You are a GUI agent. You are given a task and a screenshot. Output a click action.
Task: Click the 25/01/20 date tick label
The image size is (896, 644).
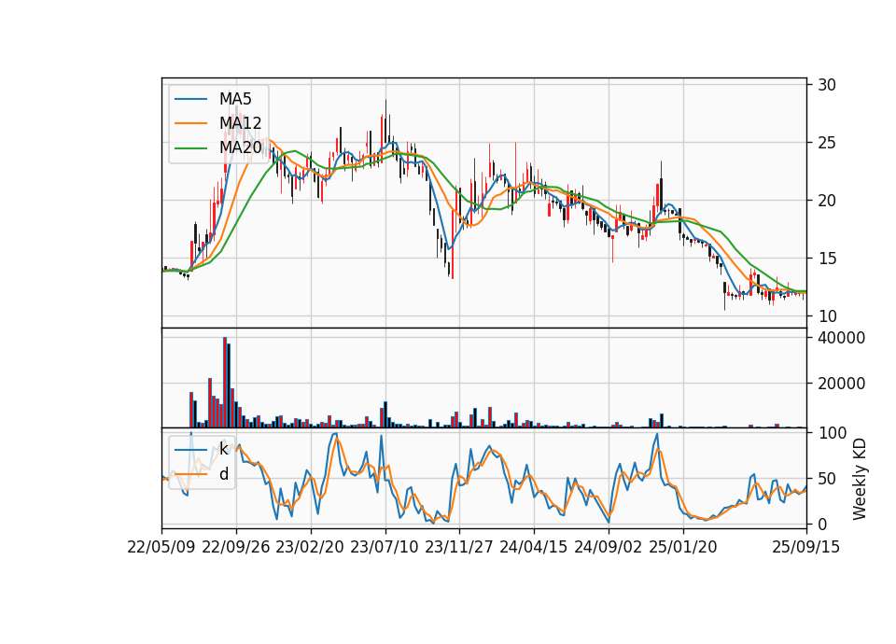click(683, 547)
